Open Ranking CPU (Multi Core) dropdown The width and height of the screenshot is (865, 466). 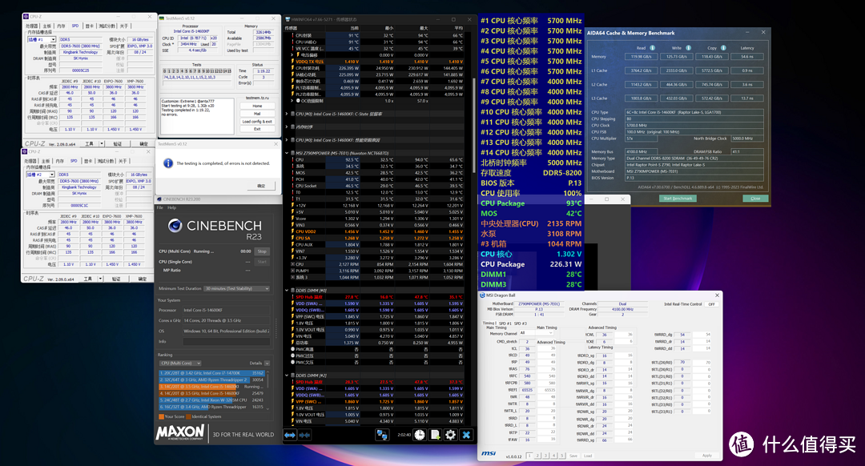[180, 363]
